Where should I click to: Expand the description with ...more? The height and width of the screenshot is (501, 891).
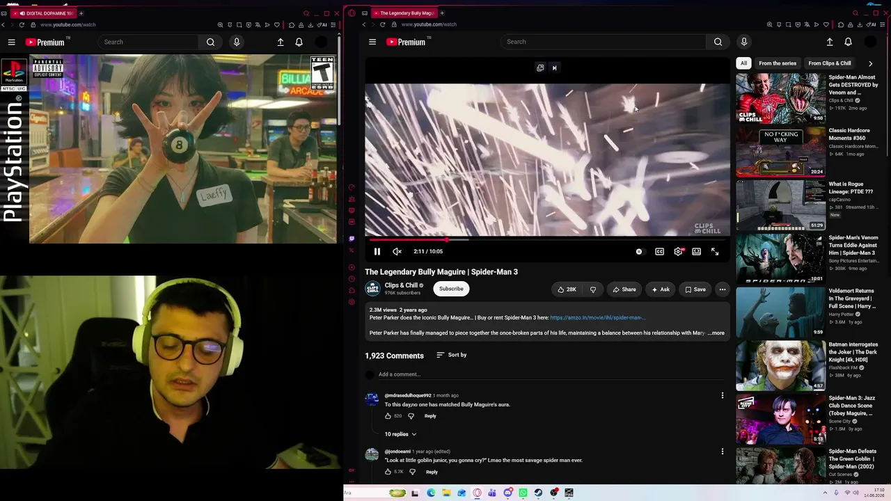(716, 333)
